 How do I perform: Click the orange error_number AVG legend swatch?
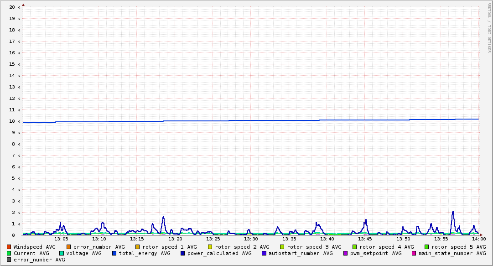click(69, 247)
